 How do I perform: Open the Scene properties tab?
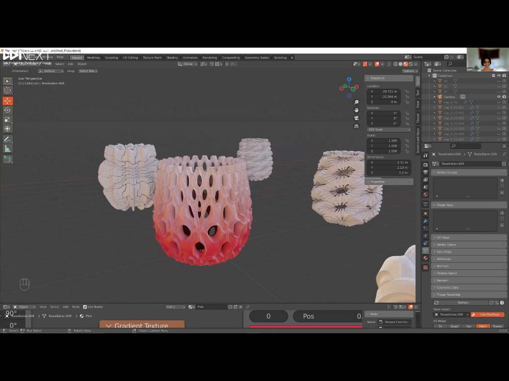(x=425, y=187)
